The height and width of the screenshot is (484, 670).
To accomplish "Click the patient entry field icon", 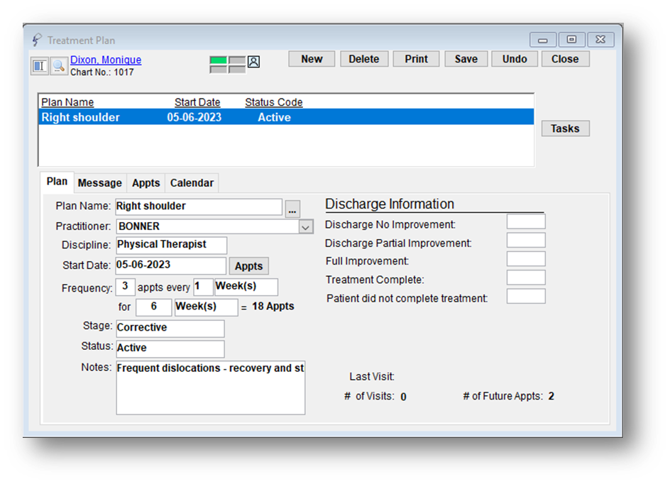I will [x=39, y=66].
